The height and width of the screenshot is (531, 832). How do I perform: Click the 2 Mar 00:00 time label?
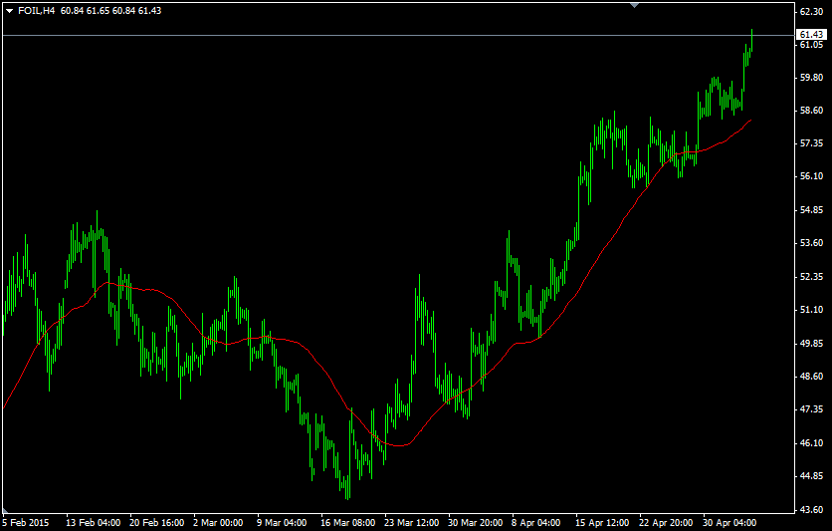218,523
